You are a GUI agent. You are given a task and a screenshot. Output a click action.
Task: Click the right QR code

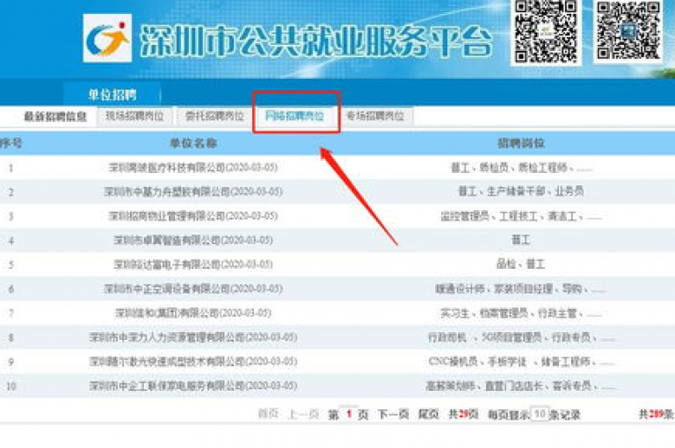coord(628,31)
